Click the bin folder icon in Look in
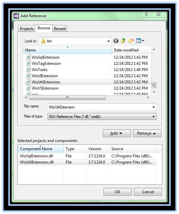179x214 pixels. (43, 41)
